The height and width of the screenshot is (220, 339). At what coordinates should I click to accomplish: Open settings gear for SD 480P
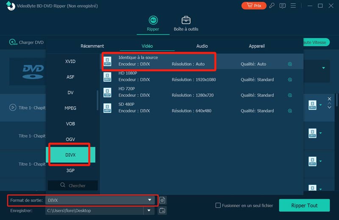pos(290,111)
